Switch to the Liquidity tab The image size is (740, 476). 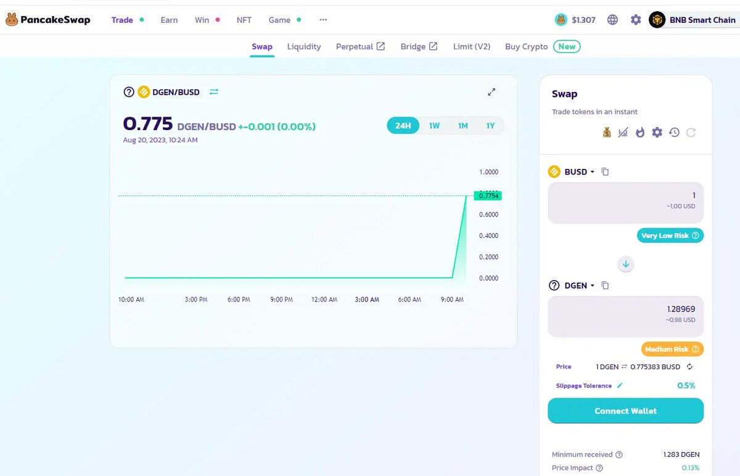(x=304, y=46)
